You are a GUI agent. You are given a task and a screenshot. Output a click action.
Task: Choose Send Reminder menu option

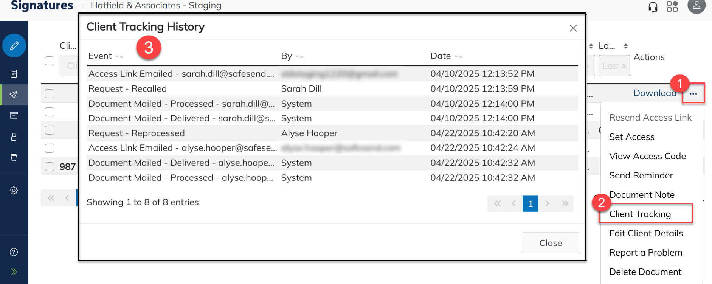641,175
